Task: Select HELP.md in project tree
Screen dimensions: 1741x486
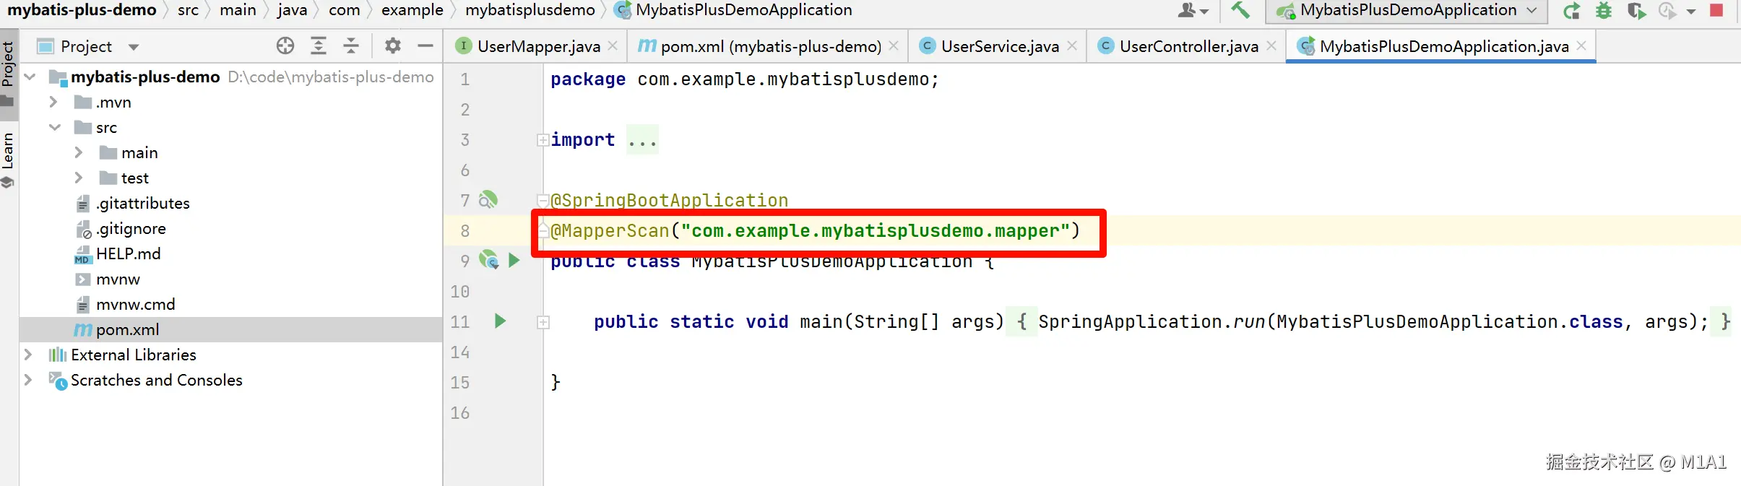Action: [118, 254]
